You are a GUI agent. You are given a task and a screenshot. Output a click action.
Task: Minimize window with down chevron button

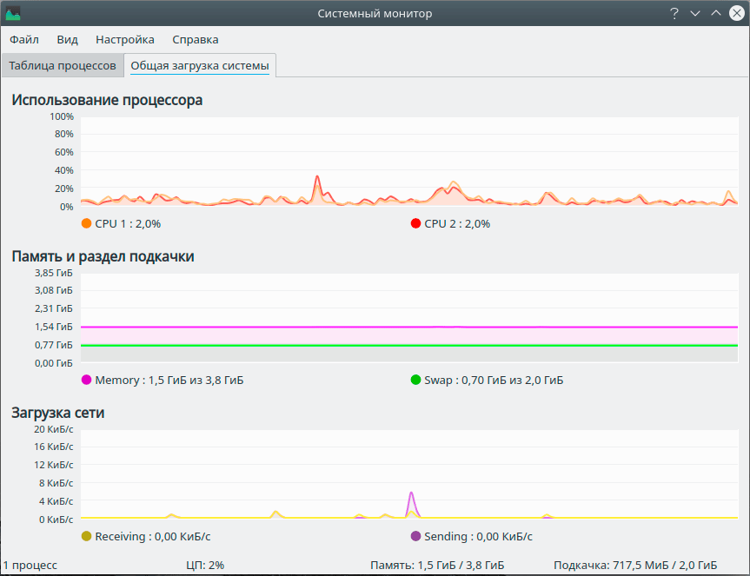(x=695, y=13)
